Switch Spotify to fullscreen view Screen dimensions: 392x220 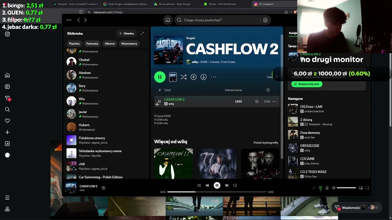click(x=367, y=188)
